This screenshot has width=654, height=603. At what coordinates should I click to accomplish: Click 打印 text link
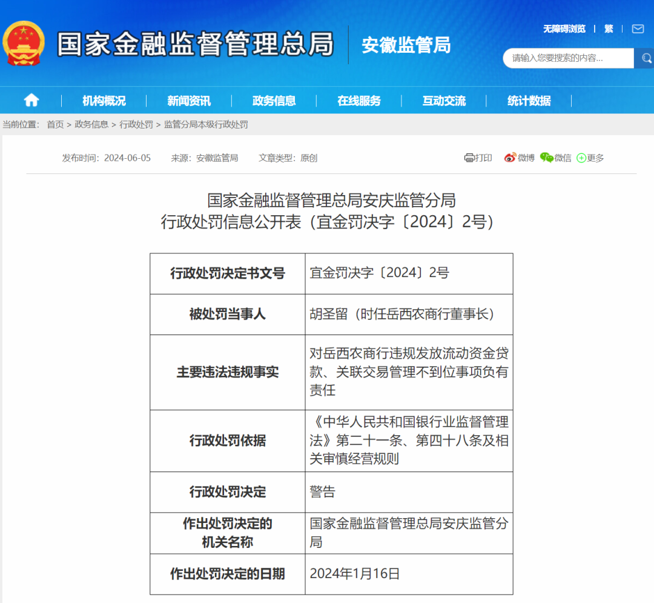tap(483, 158)
